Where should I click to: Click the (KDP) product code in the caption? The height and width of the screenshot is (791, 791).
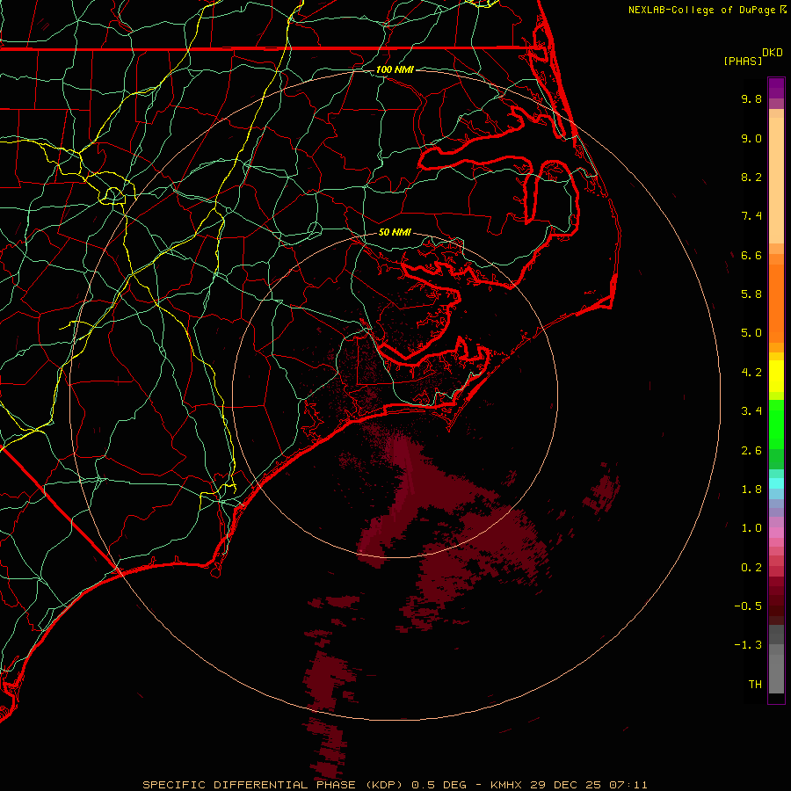tap(385, 785)
